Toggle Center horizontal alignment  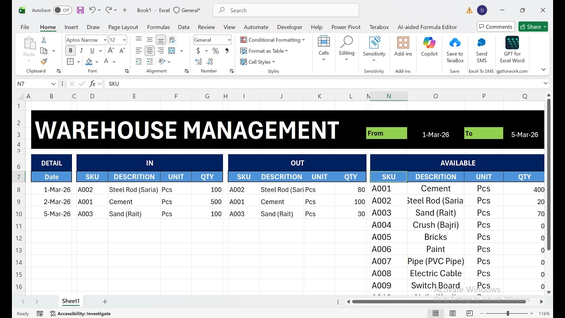(x=150, y=51)
